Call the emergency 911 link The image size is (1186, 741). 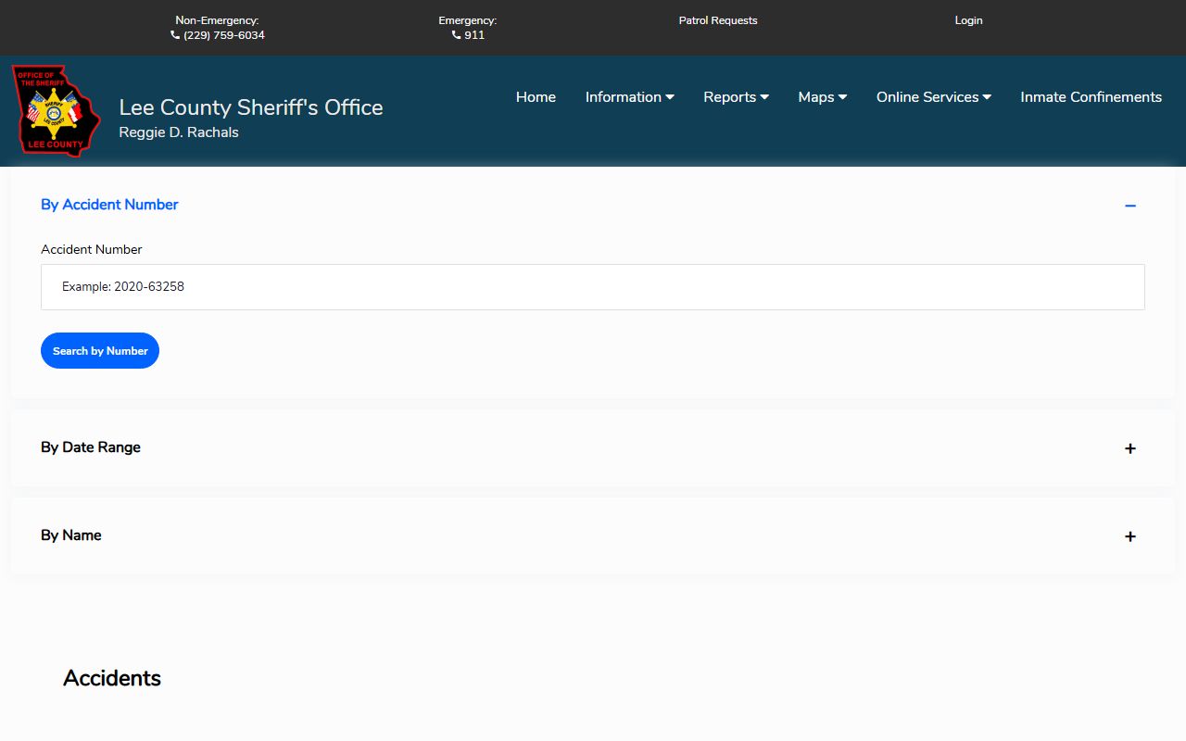(x=468, y=35)
